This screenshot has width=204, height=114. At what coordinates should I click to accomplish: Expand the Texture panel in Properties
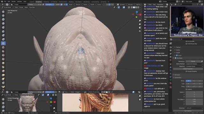[x=178, y=47]
